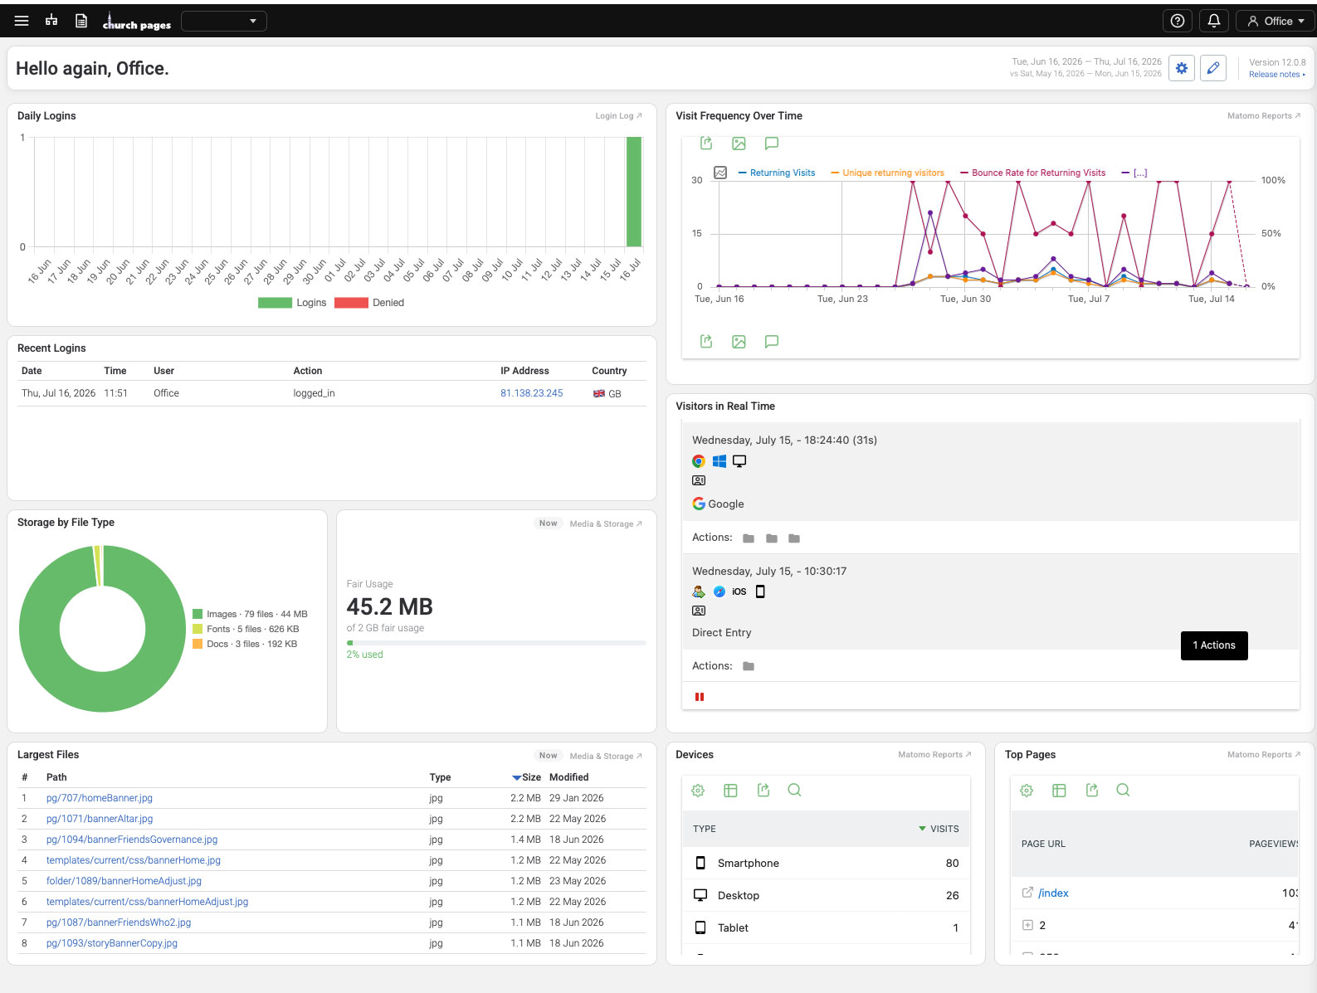Click top save-as-image icon in Visit Frequency
1317x993 pixels.
(x=739, y=144)
